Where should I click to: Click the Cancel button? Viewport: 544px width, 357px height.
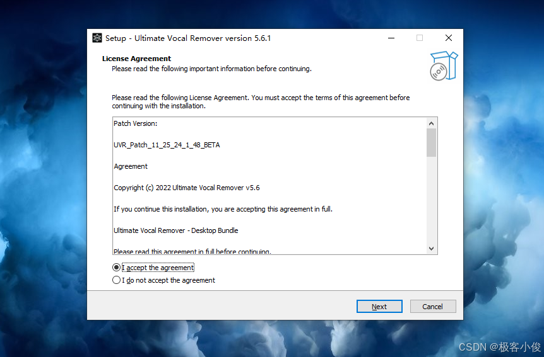click(x=433, y=307)
